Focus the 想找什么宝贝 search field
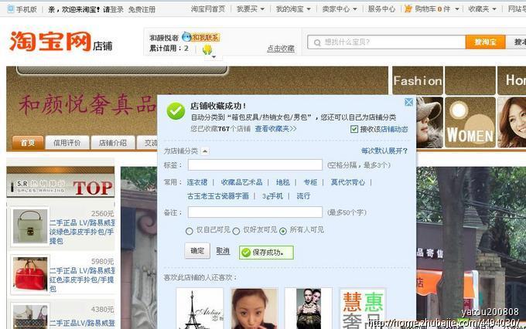This screenshot has width=526, height=329. [x=387, y=42]
